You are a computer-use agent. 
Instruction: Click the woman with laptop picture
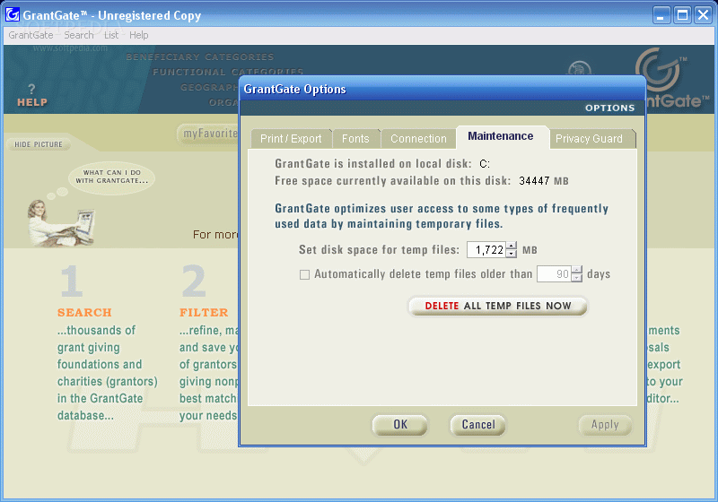coord(60,223)
